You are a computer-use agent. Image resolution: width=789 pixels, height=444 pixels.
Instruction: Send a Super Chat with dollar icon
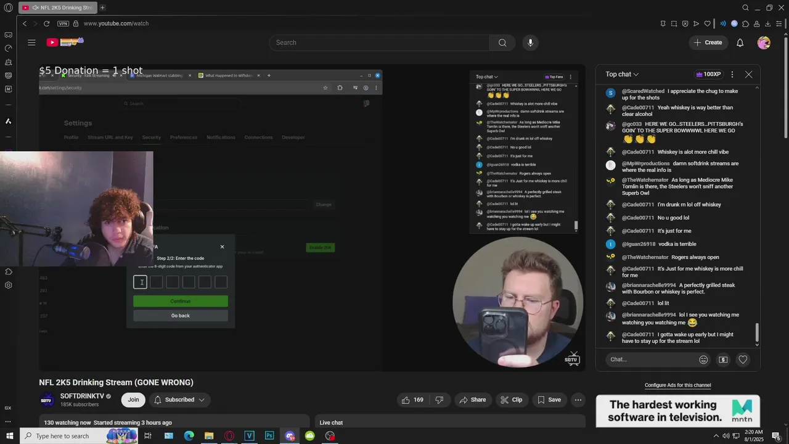point(723,360)
